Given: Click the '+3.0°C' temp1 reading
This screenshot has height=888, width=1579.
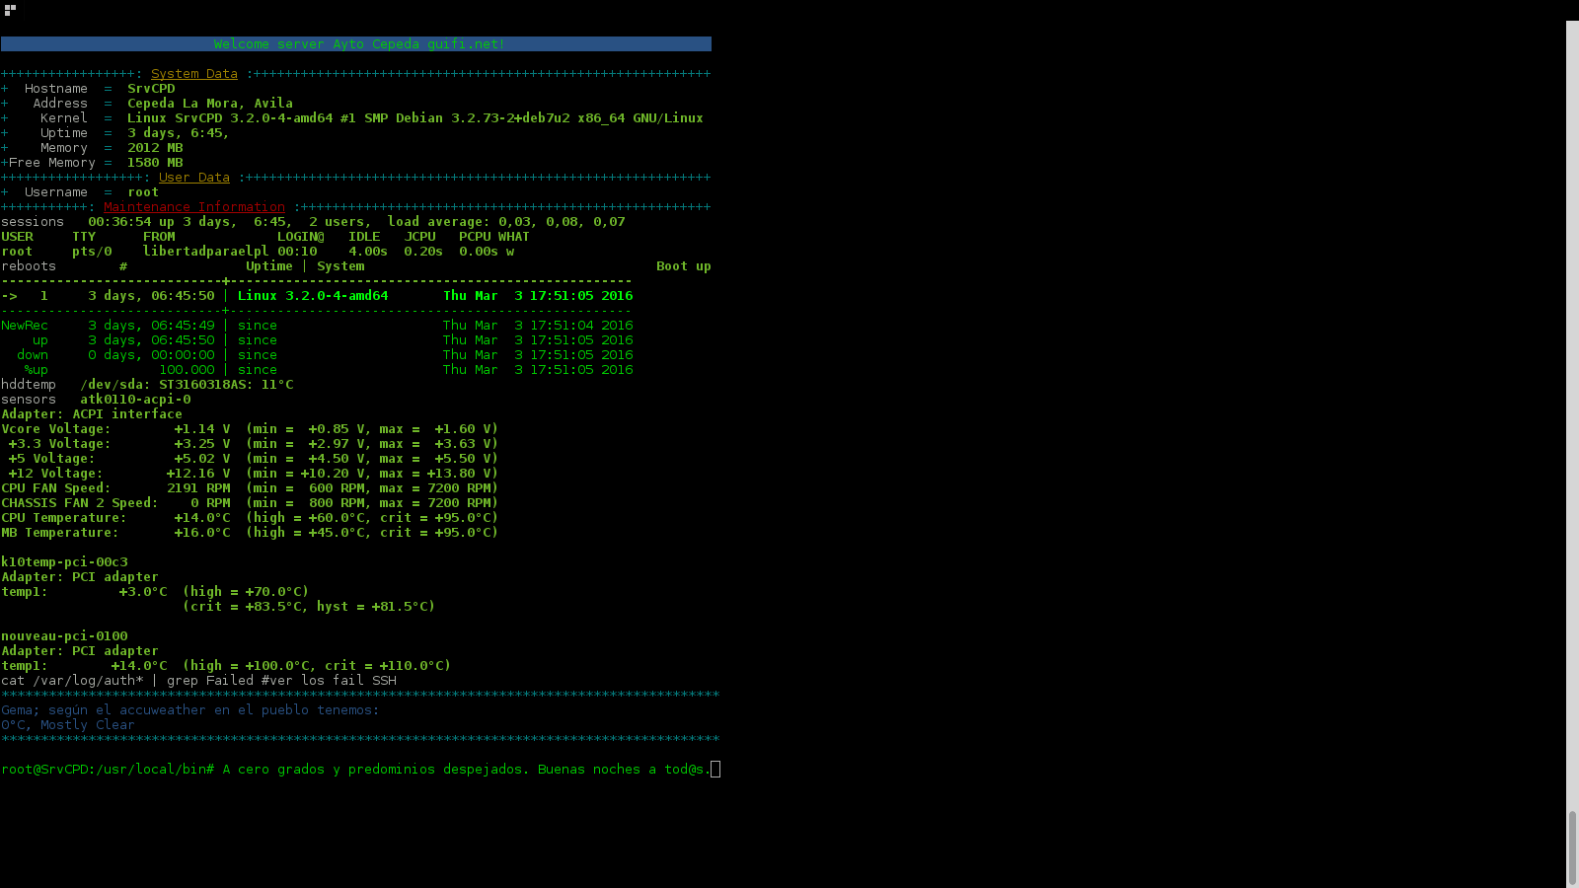Looking at the screenshot, I should (143, 592).
